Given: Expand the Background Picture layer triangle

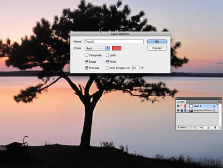Looking at the screenshot, I should (188, 111).
